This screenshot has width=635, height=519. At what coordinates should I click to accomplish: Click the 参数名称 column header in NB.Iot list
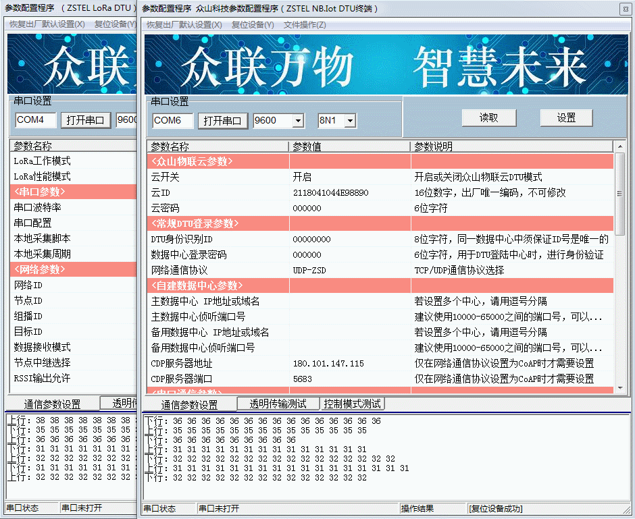(218, 146)
